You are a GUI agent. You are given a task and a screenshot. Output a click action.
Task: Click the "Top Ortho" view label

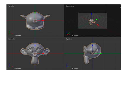click(11, 6)
